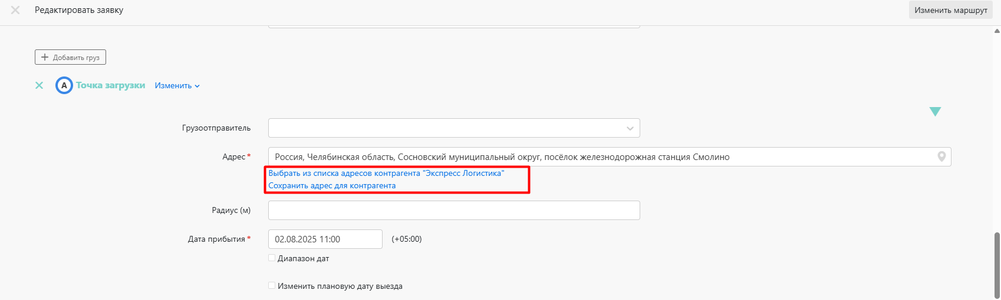This screenshot has width=1001, height=300.
Task: Click the (+05:00) timezone label
Action: (x=407, y=239)
